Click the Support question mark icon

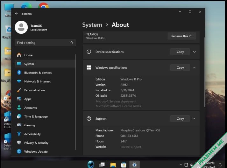[x=89, y=118]
